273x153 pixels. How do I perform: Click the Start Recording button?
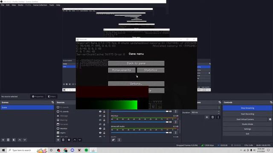[247, 114]
